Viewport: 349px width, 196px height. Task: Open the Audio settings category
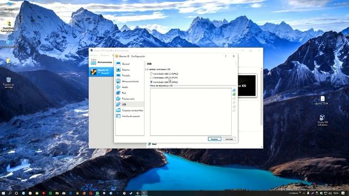click(x=130, y=87)
